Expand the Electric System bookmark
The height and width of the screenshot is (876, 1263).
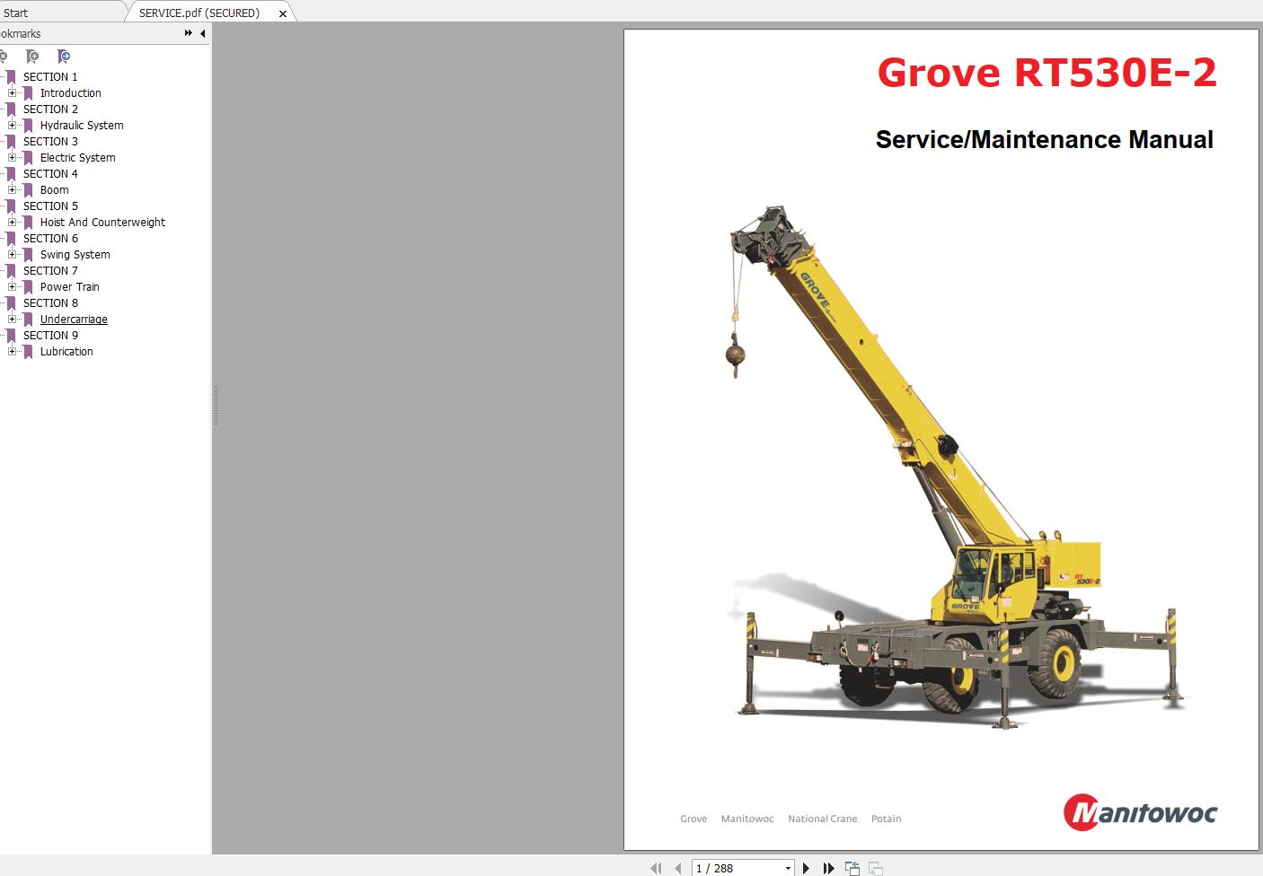coord(12,158)
